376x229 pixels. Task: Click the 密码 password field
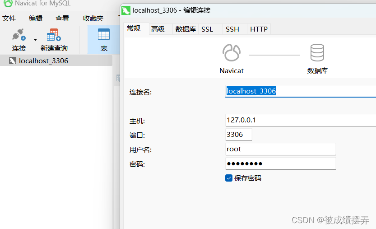click(281, 164)
